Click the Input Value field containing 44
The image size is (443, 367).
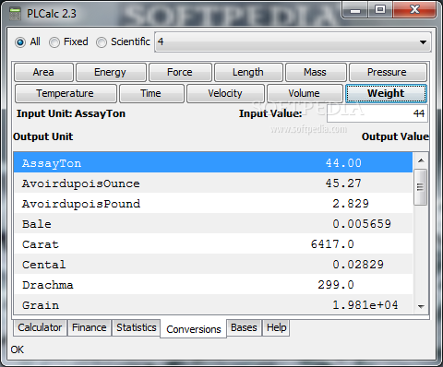pos(377,113)
